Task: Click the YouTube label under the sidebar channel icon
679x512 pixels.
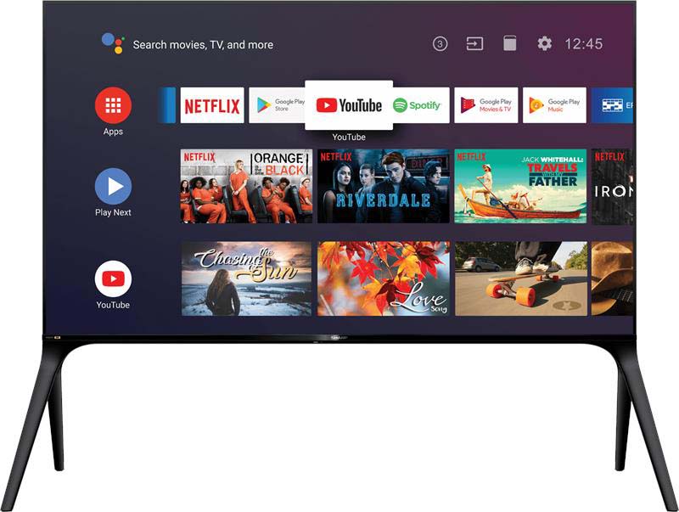Action: 113,305
